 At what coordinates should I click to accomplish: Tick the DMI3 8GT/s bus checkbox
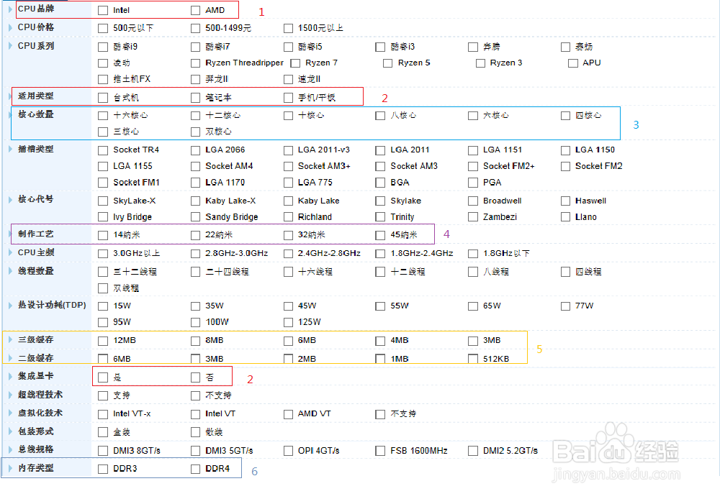103,451
